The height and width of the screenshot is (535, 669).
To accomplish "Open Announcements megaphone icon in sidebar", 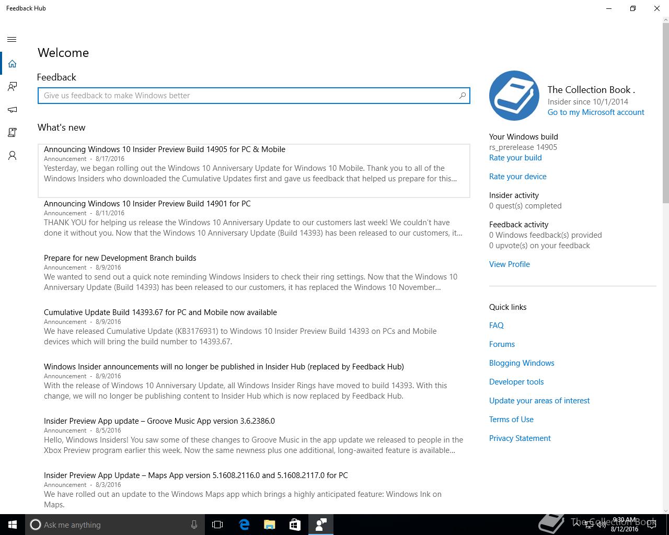I will click(12, 110).
